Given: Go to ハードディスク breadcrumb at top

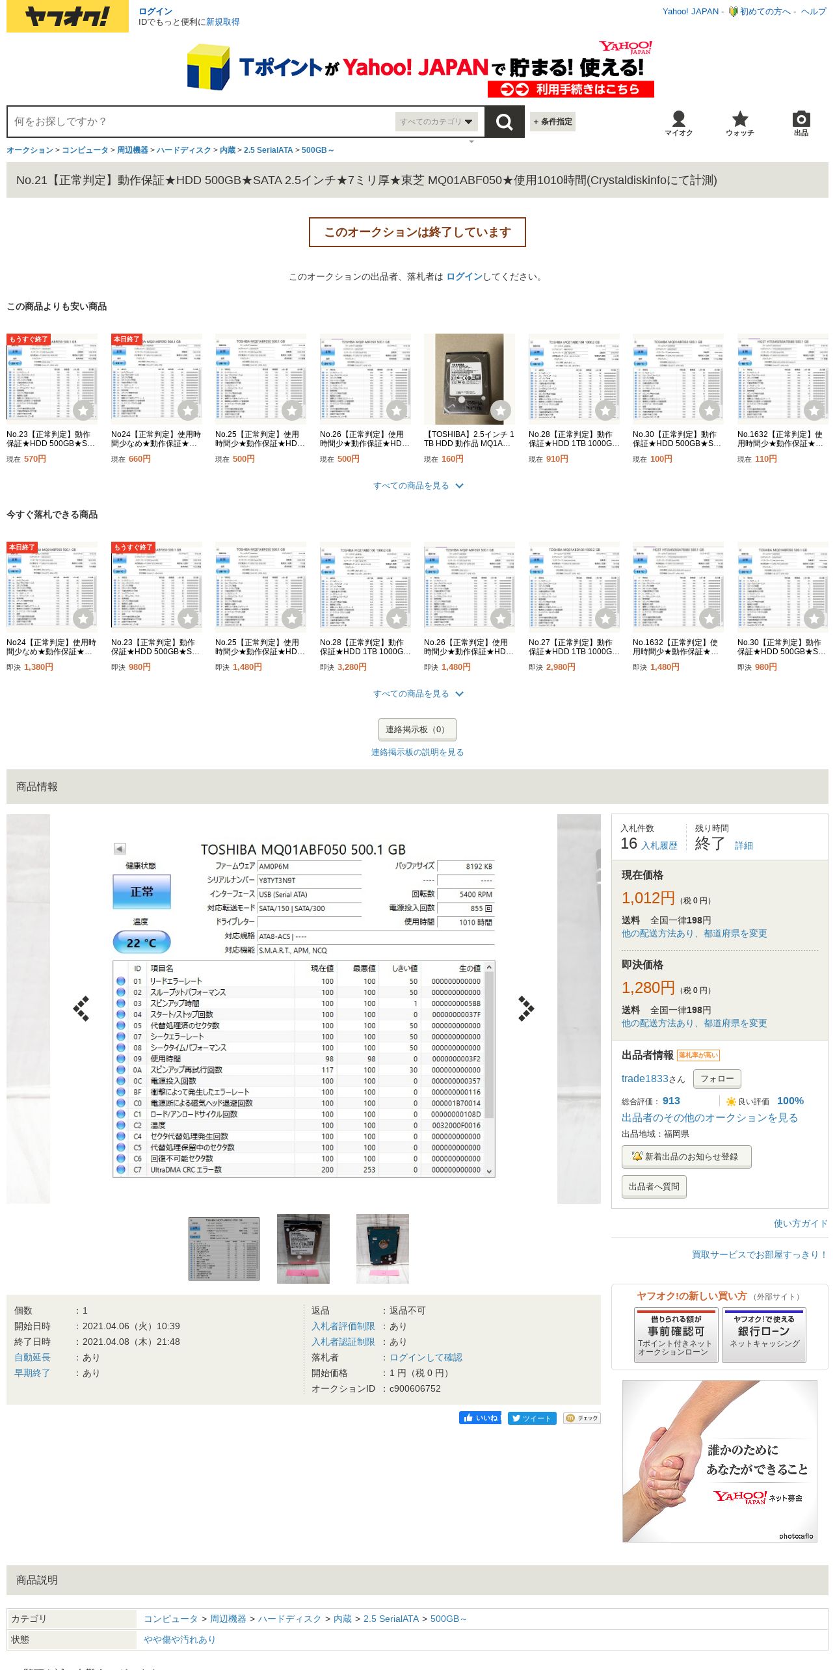Looking at the screenshot, I should point(184,150).
